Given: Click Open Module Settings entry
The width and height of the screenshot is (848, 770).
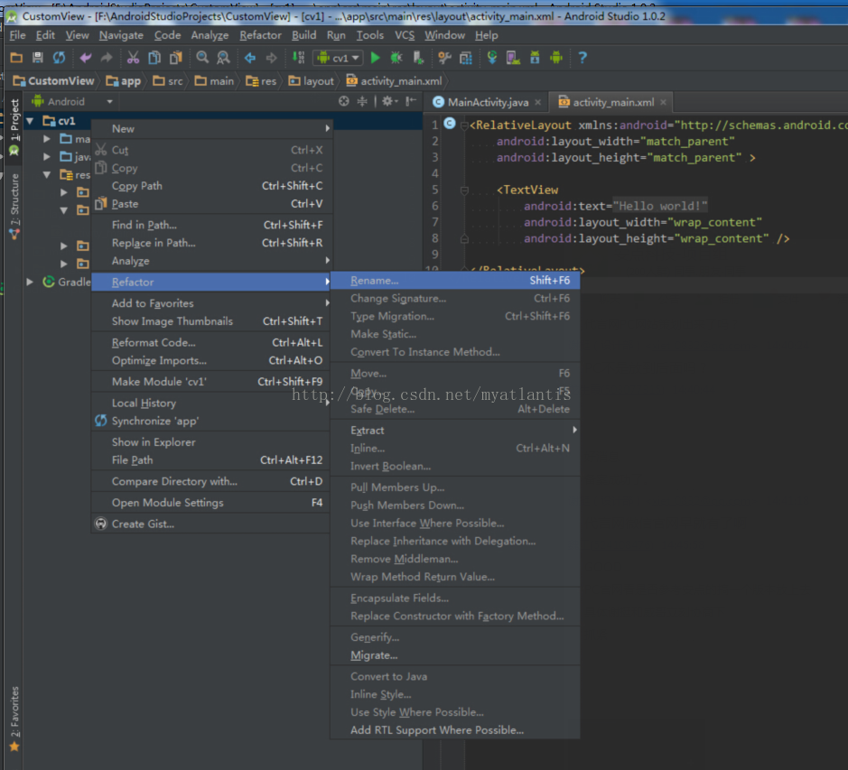Looking at the screenshot, I should 211,502.
